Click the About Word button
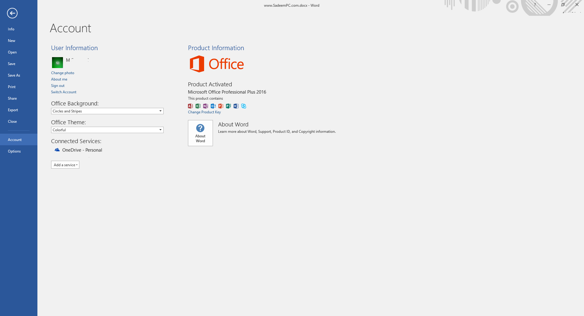 (x=200, y=133)
